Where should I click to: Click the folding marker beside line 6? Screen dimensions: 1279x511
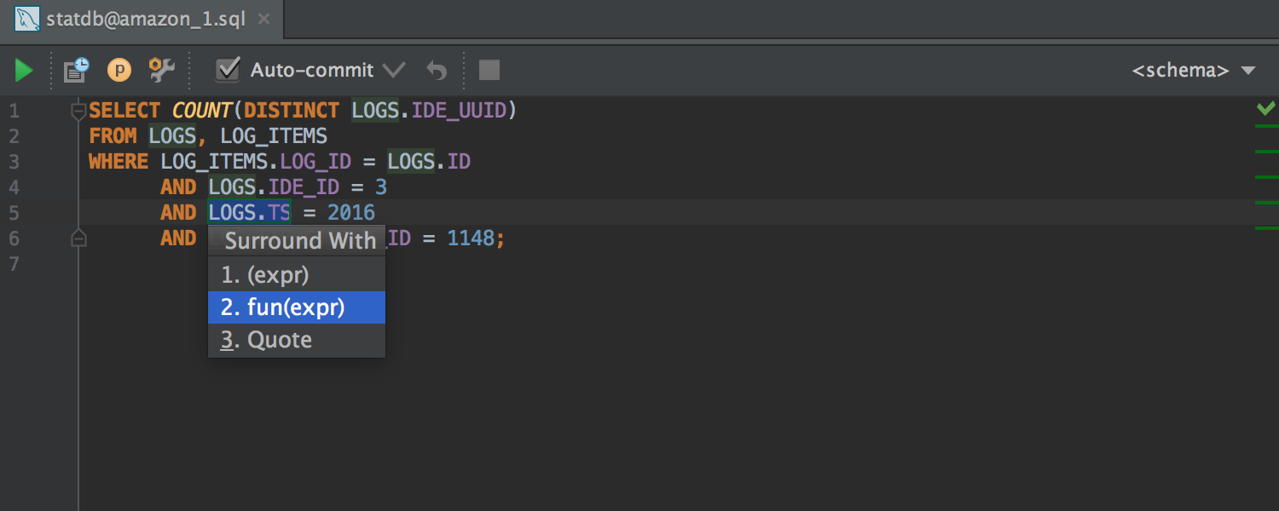(x=78, y=238)
